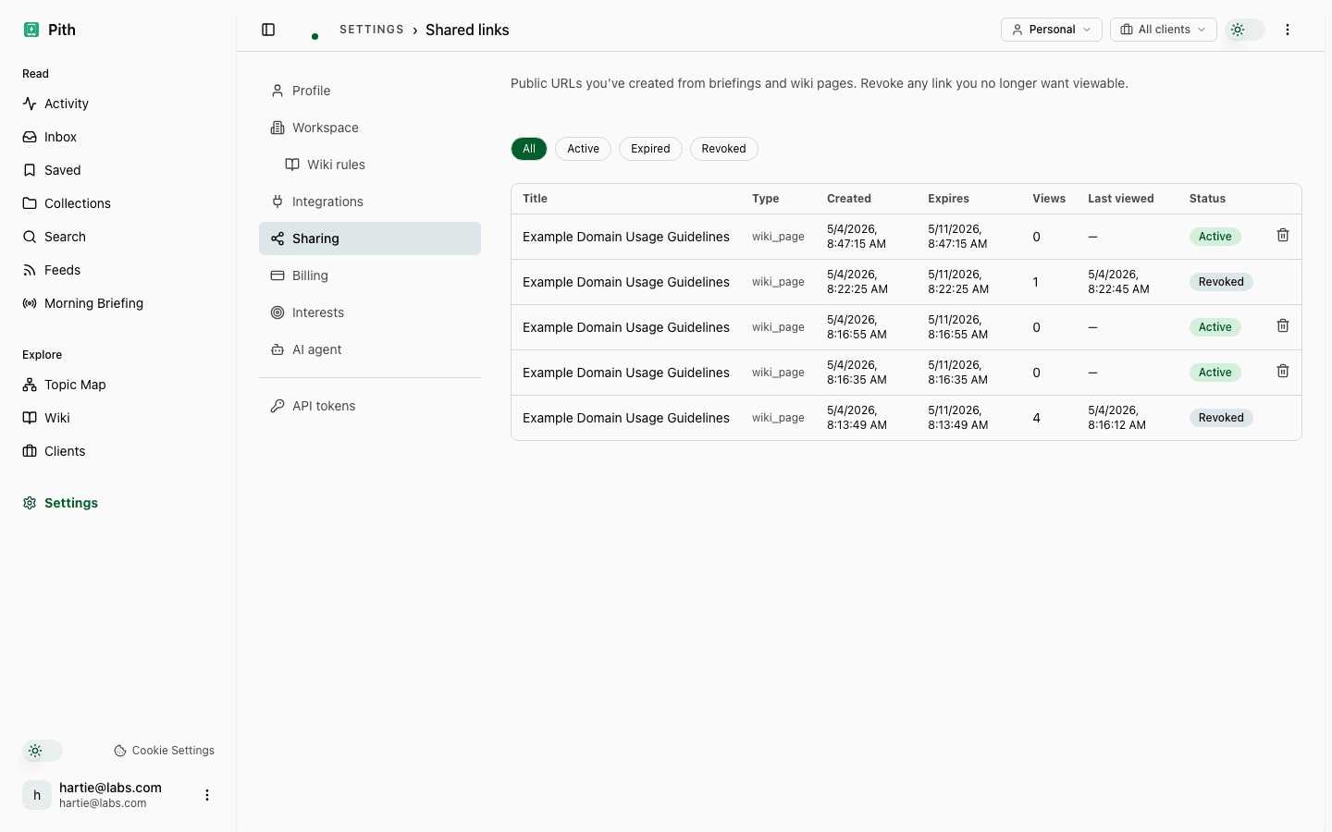Open the Collections folder icon
This screenshot has height=832, width=1332.
tap(30, 203)
